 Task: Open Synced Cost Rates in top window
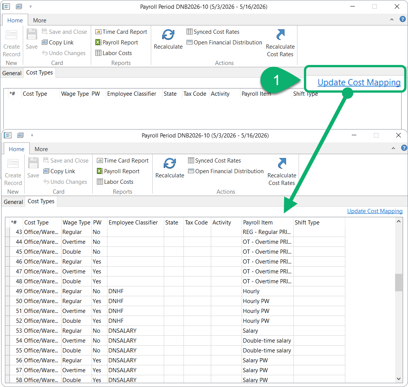coord(213,32)
